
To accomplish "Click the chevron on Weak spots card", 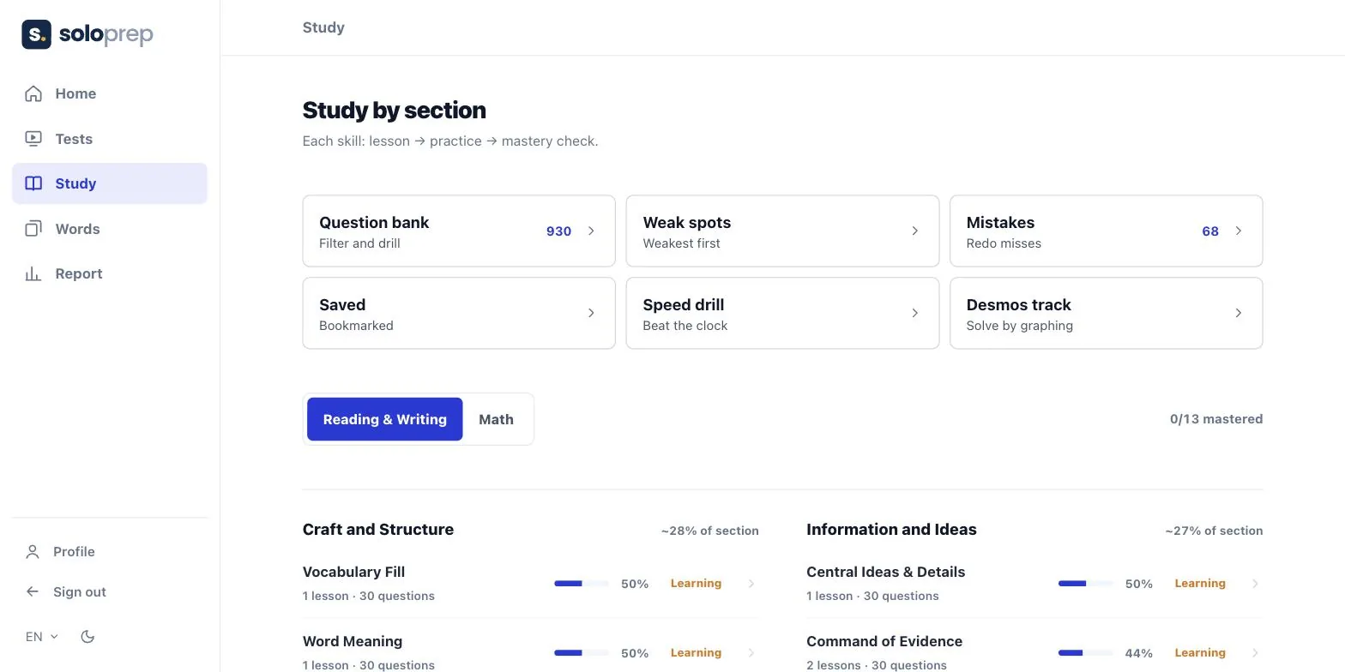I will 914,231.
